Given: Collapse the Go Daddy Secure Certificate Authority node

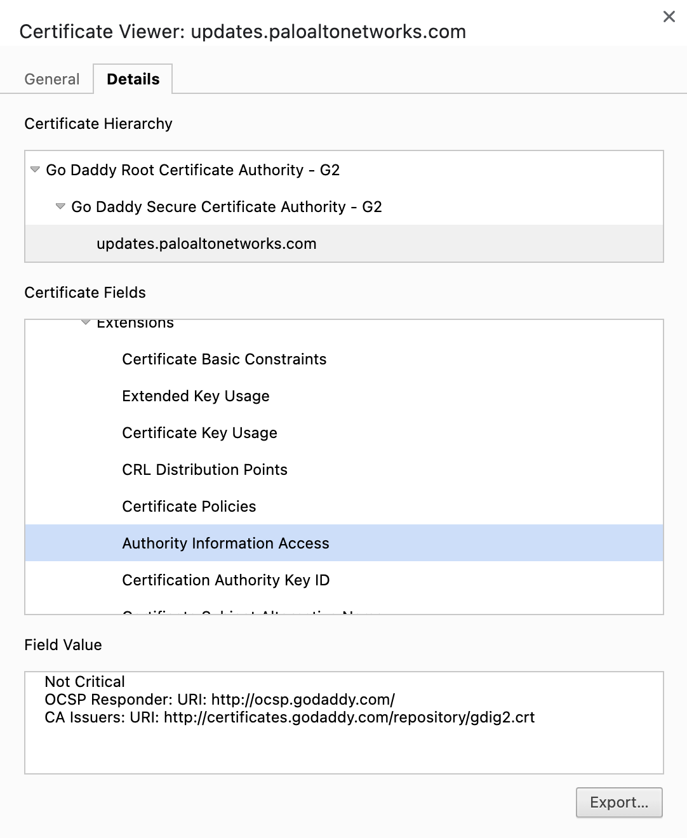Looking at the screenshot, I should [60, 206].
